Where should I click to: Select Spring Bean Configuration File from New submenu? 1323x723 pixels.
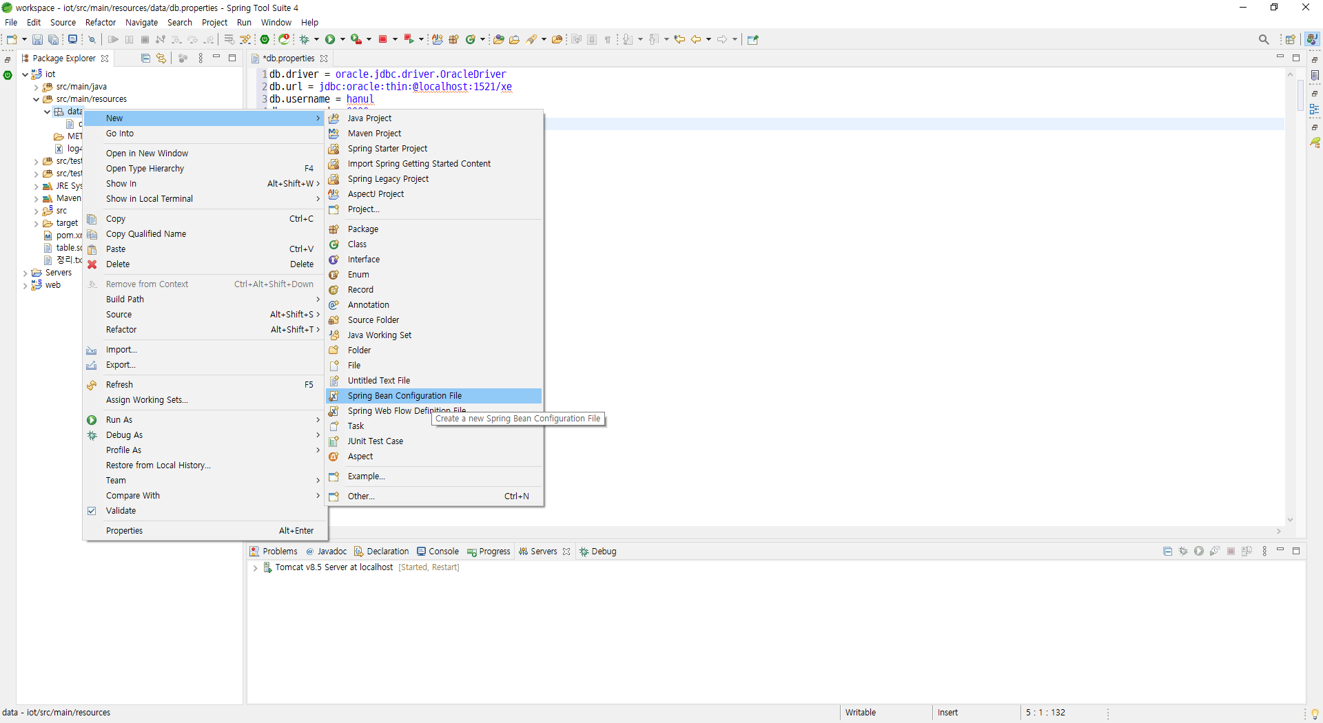434,396
